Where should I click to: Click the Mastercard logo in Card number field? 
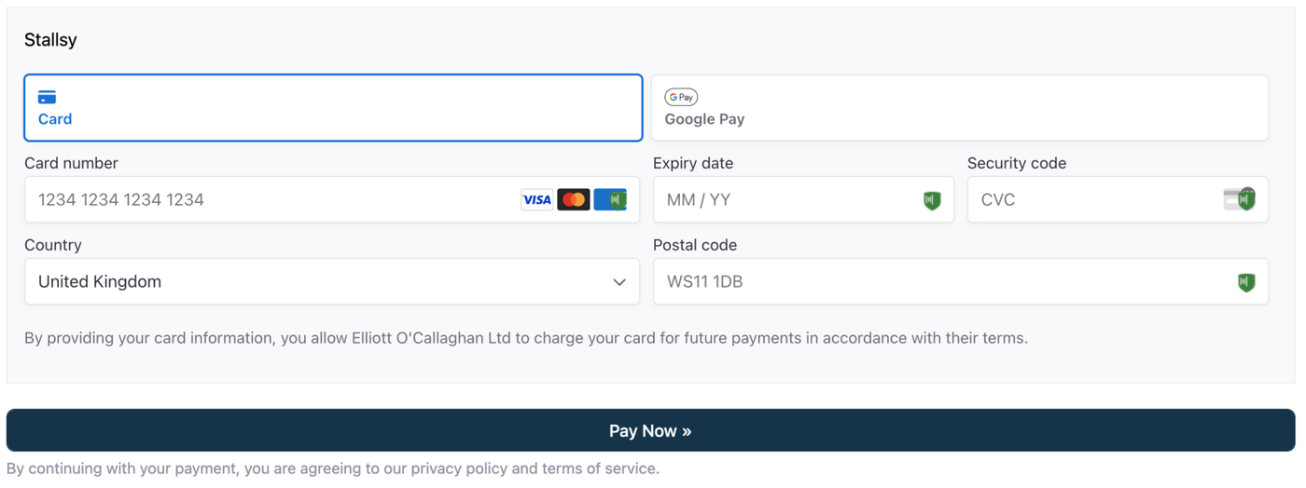click(x=574, y=199)
